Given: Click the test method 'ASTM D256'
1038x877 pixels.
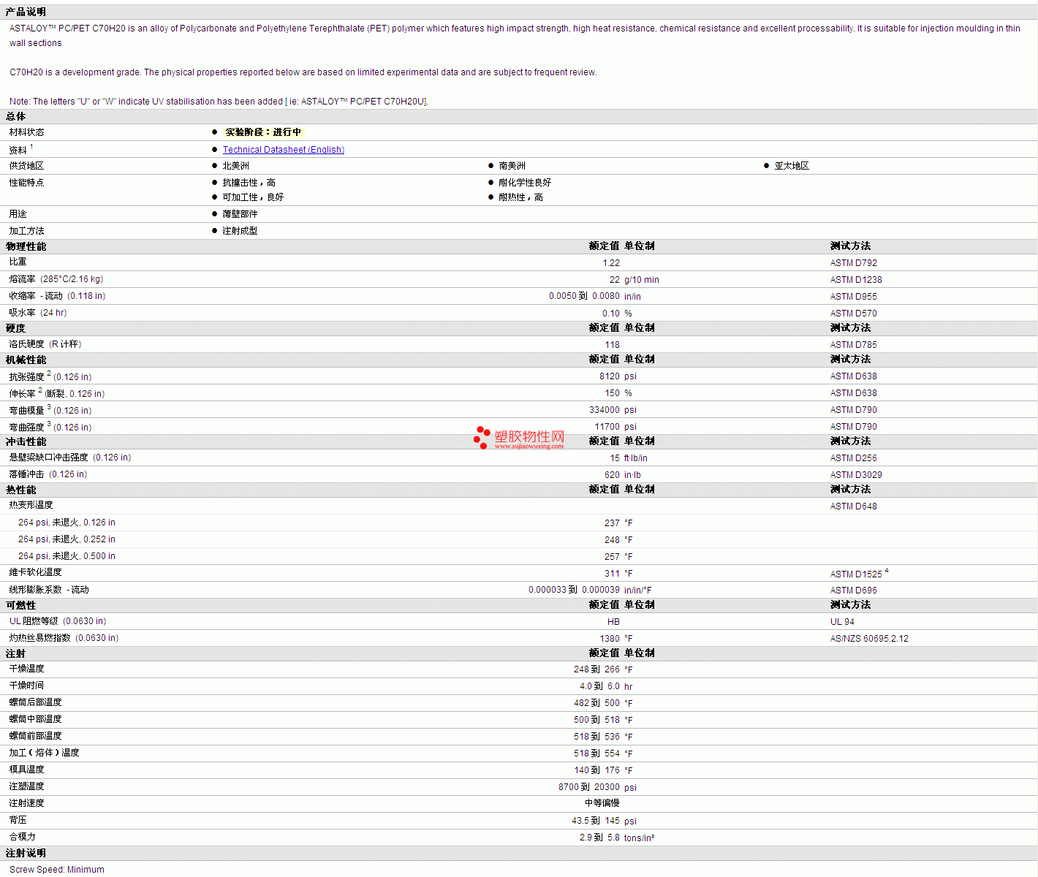Looking at the screenshot, I should [854, 458].
